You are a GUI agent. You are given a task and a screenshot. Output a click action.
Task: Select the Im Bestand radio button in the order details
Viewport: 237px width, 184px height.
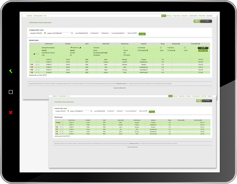(x=185, y=48)
